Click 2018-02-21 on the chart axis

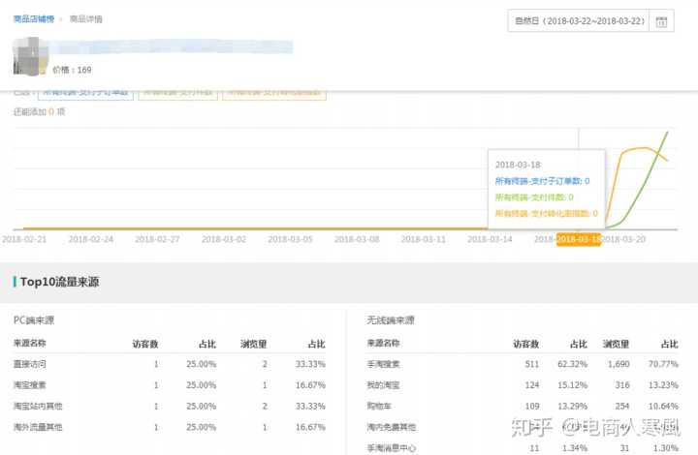pyautogui.click(x=24, y=238)
